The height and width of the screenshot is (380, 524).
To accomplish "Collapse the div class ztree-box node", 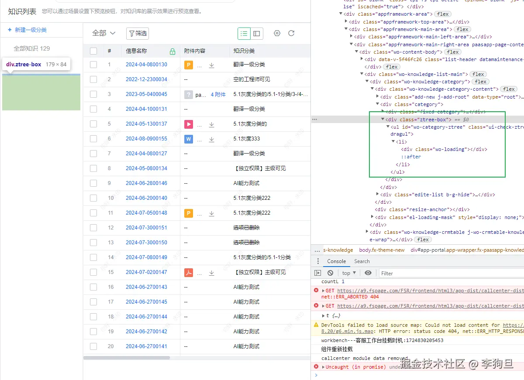I will point(383,119).
